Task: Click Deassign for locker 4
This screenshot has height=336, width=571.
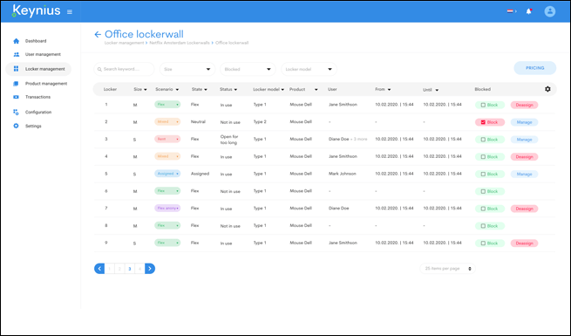Action: (524, 157)
